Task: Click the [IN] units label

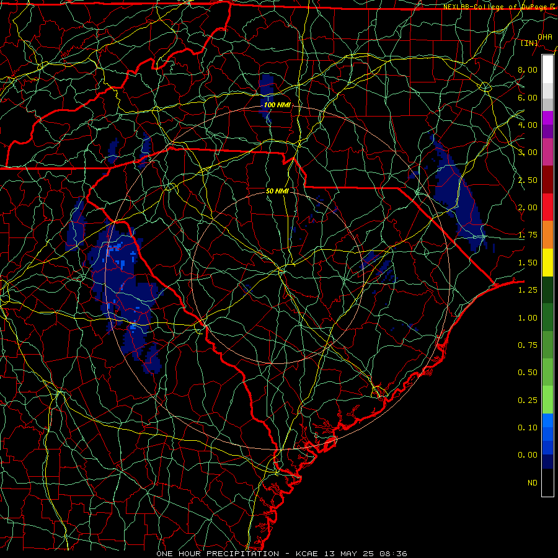Action: 529,43
